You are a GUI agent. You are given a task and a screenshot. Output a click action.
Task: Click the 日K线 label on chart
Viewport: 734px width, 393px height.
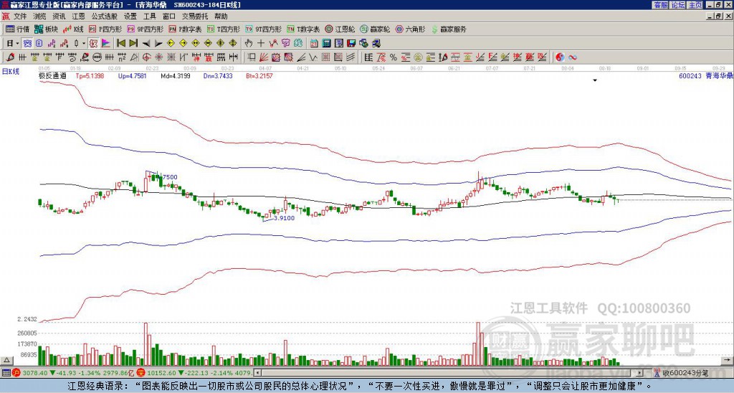pyautogui.click(x=11, y=72)
